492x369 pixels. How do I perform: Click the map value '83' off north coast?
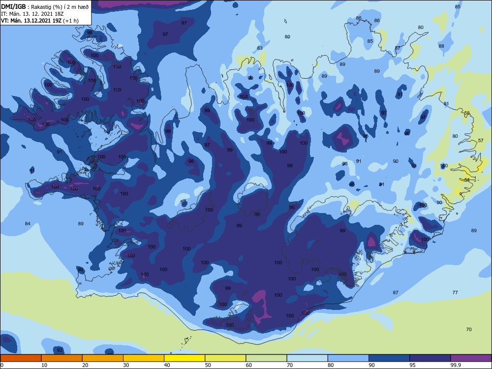click(x=260, y=48)
